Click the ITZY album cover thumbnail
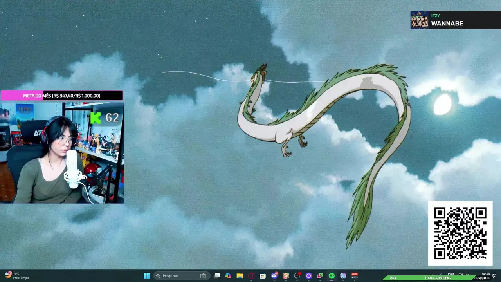Image resolution: width=501 pixels, height=282 pixels. click(x=419, y=20)
